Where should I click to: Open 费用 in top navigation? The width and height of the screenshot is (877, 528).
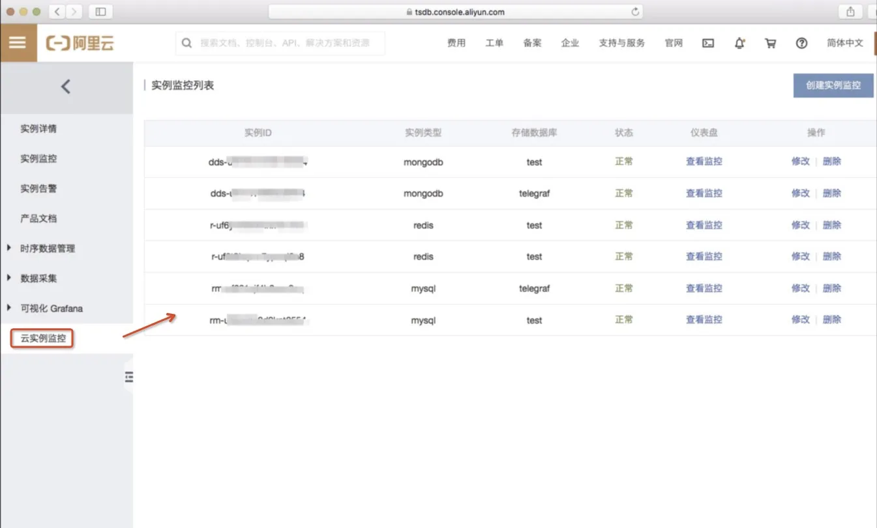pyautogui.click(x=456, y=43)
